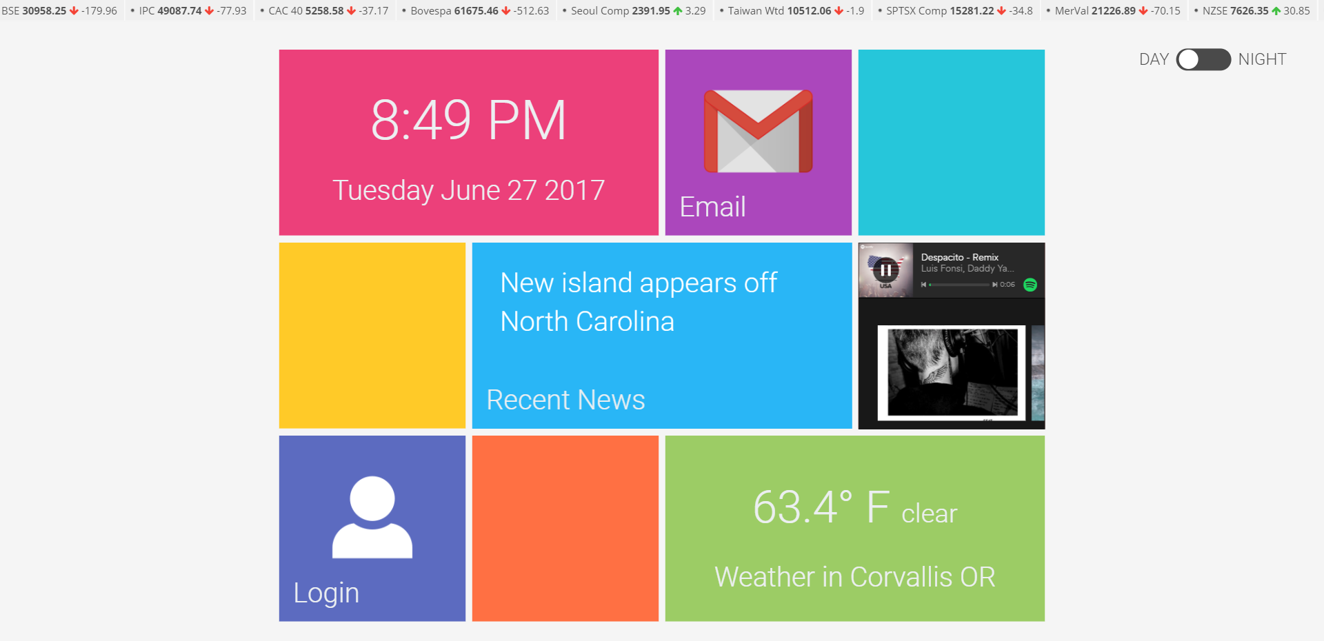Click the green Spotify logo icon
Screen dimensions: 1324x641
click(1030, 285)
